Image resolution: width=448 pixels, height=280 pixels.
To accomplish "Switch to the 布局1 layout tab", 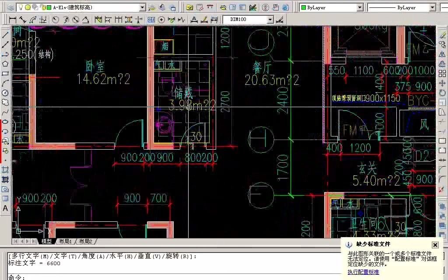I will (x=64, y=241).
